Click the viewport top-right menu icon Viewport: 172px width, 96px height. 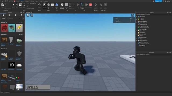pyautogui.click(x=132, y=15)
